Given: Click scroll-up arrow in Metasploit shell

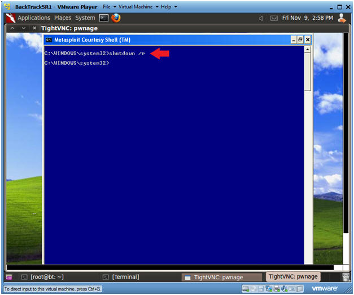Looking at the screenshot, I should (308, 50).
